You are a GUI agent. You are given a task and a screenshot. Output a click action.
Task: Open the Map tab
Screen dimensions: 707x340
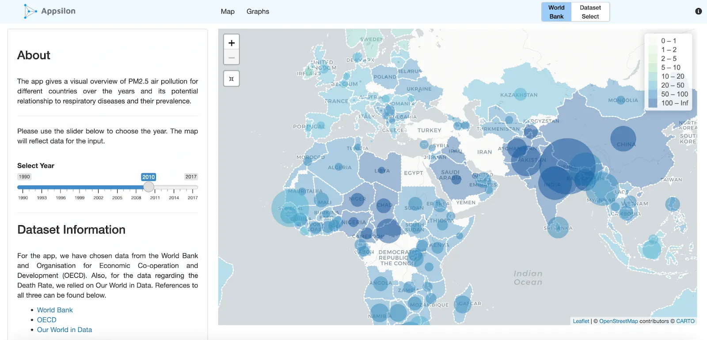pos(228,11)
